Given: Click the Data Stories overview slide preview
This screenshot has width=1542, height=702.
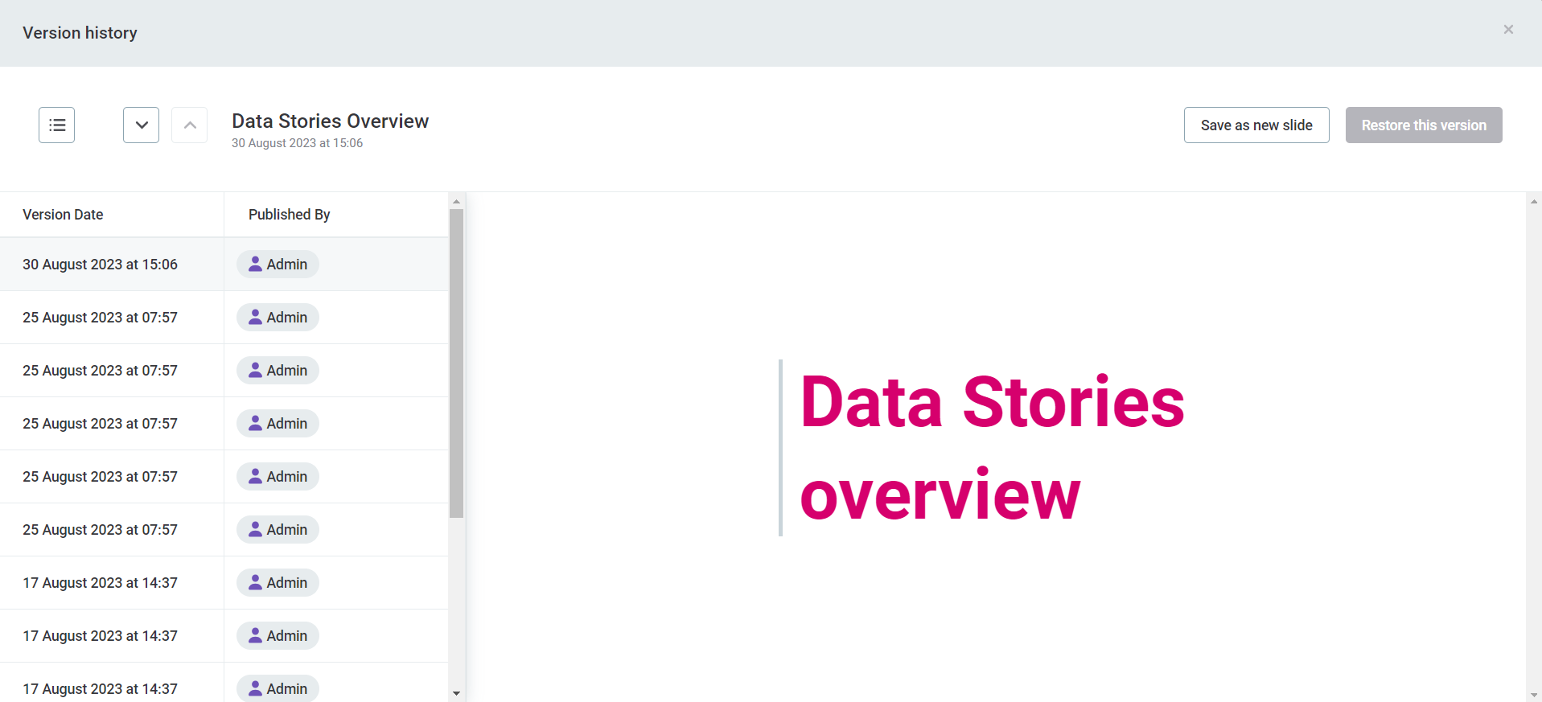Looking at the screenshot, I should point(992,447).
